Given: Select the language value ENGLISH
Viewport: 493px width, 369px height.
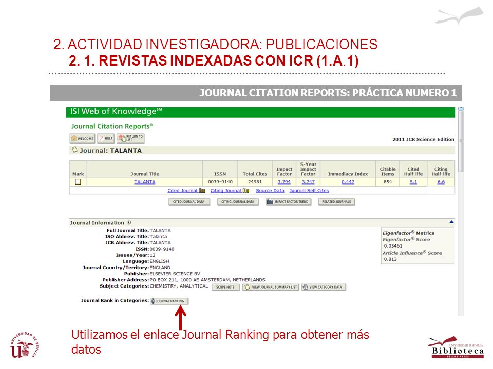Looking at the screenshot, I should pos(159,261).
